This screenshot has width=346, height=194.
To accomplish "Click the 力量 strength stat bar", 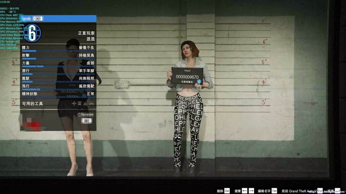I will pos(58,66).
